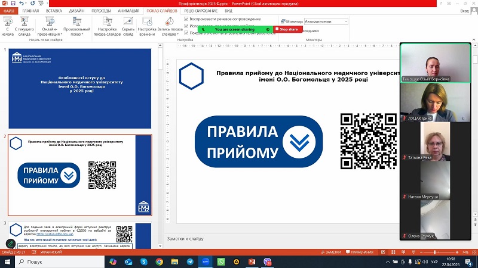
Task: Open Zoom app in the taskbar
Action: click(206, 261)
